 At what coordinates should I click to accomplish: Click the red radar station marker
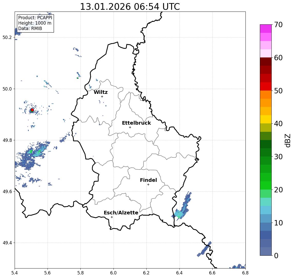(x=32, y=110)
